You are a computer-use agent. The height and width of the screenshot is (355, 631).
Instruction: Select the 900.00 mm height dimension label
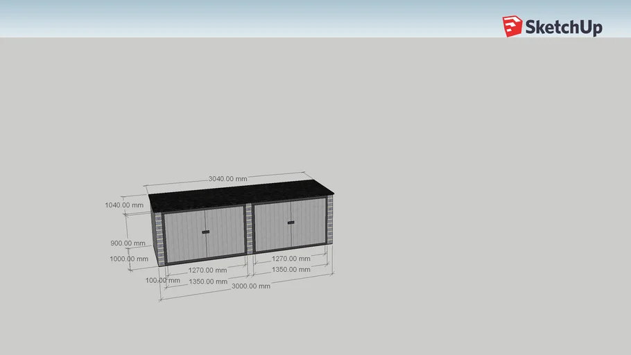coord(128,243)
